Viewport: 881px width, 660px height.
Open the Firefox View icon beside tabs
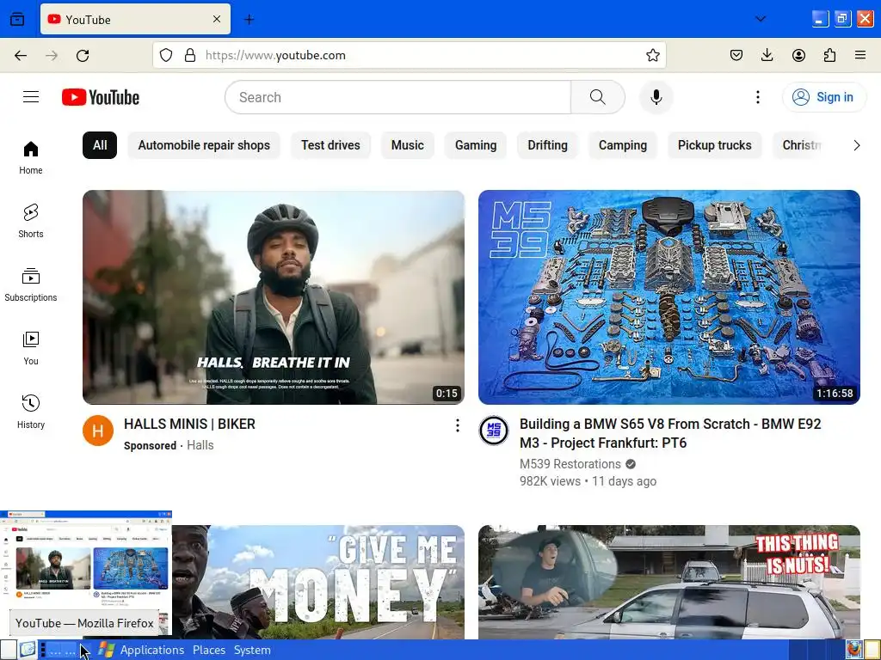(x=17, y=20)
